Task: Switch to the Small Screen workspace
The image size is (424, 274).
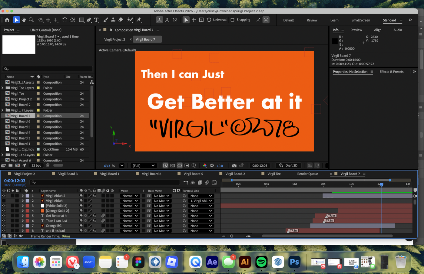Action: point(361,20)
